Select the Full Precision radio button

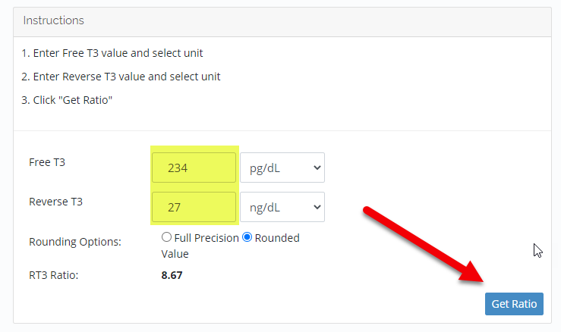coord(167,237)
